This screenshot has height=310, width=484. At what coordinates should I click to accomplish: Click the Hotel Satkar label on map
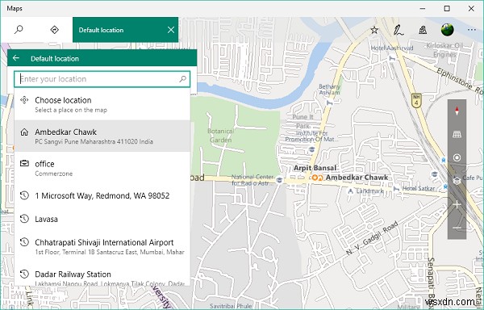(x=419, y=188)
